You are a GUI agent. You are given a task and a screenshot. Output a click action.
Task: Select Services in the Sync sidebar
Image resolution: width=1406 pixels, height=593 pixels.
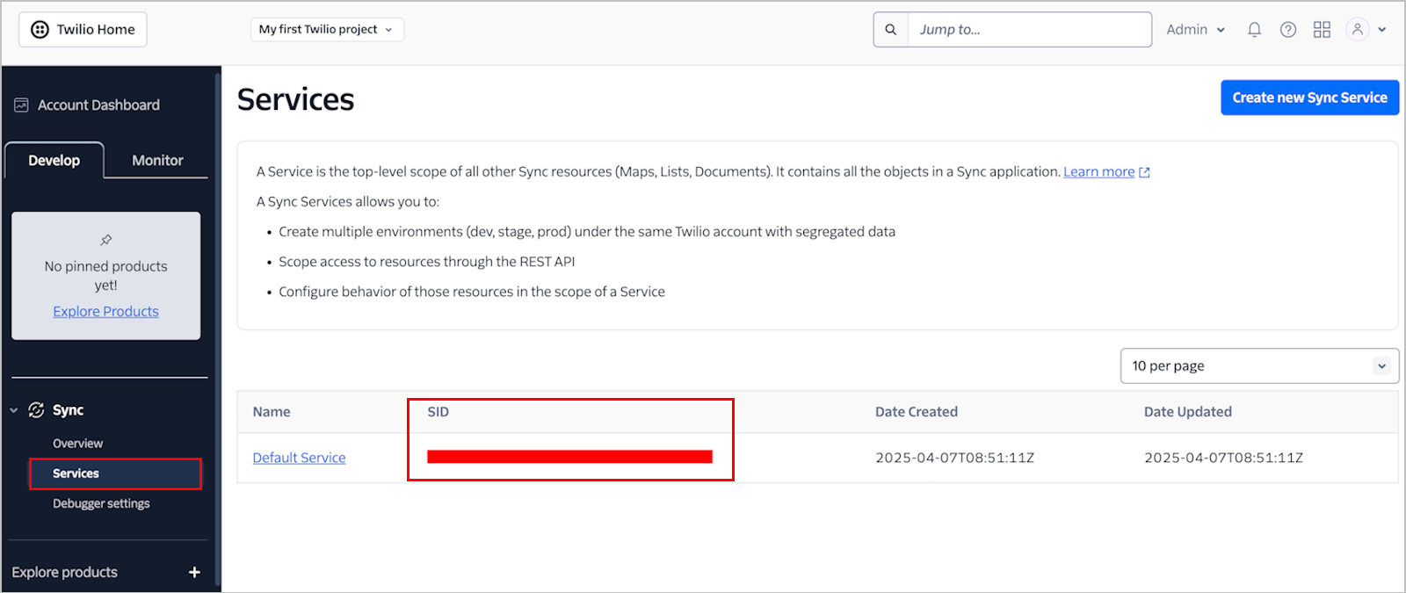[x=115, y=474]
